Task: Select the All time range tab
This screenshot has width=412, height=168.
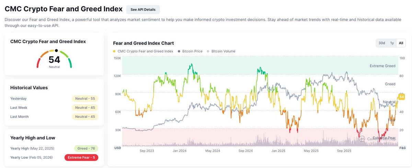Action: coord(401,43)
